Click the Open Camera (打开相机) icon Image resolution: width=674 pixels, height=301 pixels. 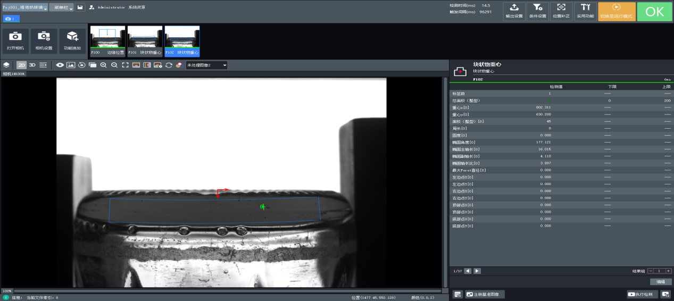tap(15, 40)
